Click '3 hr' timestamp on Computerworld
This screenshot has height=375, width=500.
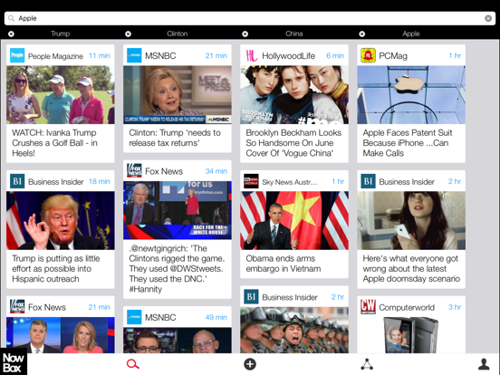click(455, 307)
